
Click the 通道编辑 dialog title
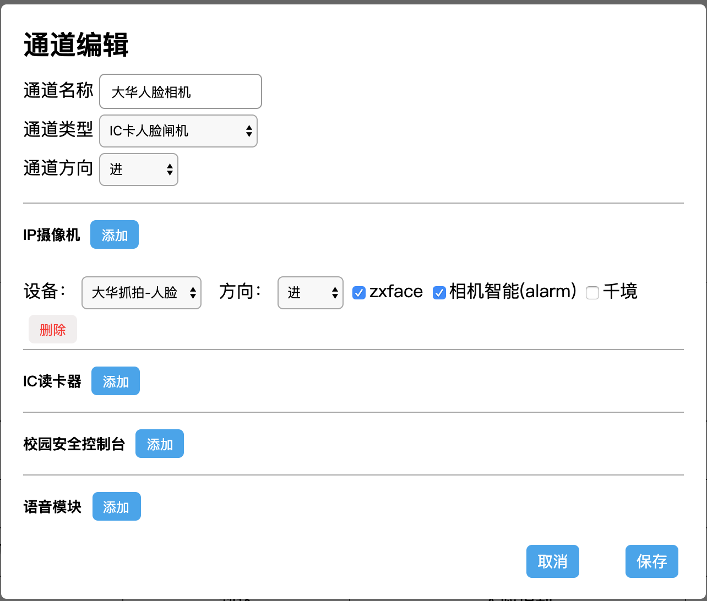[76, 45]
